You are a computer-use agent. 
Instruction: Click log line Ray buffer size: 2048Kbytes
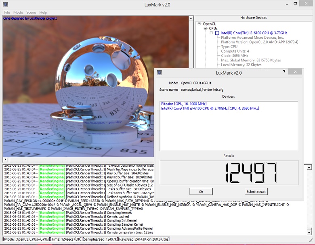click(76, 173)
